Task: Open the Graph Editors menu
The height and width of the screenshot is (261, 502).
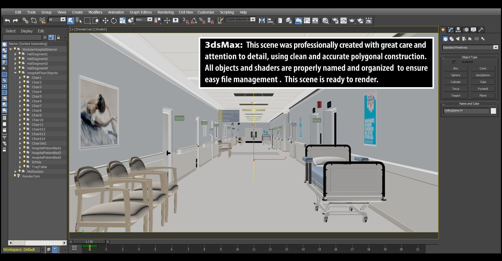Action: tap(141, 12)
